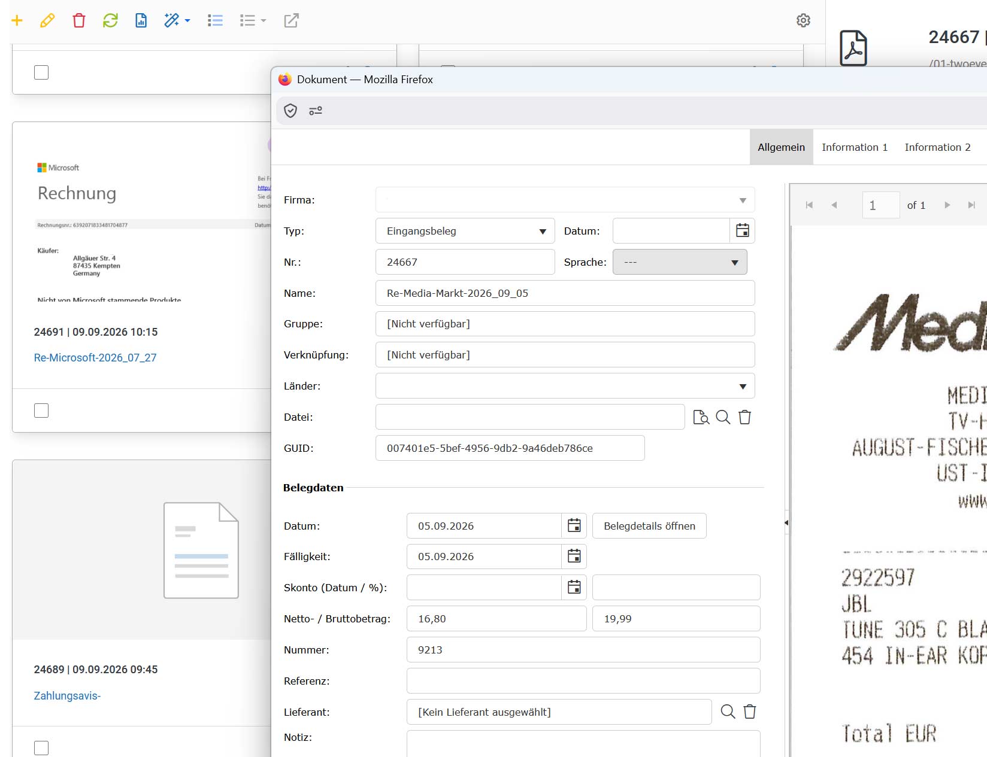
Task: Go to next page in document preview
Action: (x=947, y=205)
